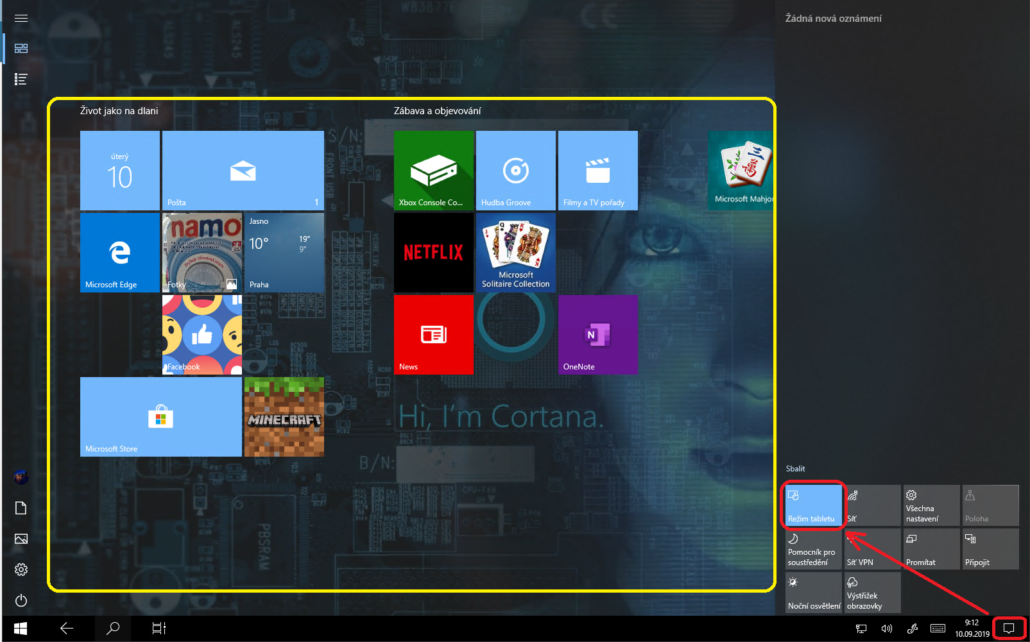Toggle Pomocník pro soustředění focus assist
The height and width of the screenshot is (642, 1030).
814,549
